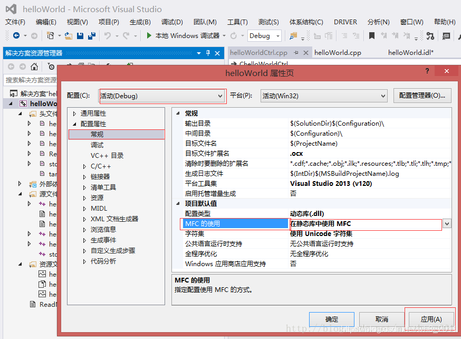Image resolution: width=461 pixels, height=339 pixels.
Task: Expand the 链接器 tree node
Action: click(84, 177)
